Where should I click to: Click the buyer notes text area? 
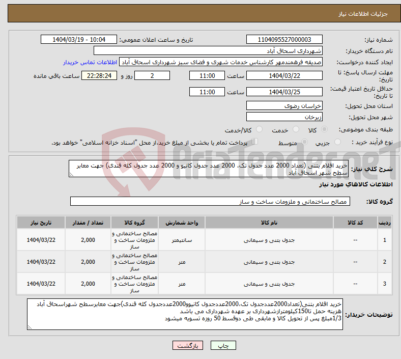coord(185,314)
